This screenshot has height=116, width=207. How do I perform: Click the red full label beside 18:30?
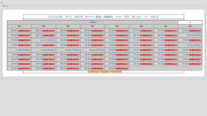pyautogui.click(x=73, y=59)
